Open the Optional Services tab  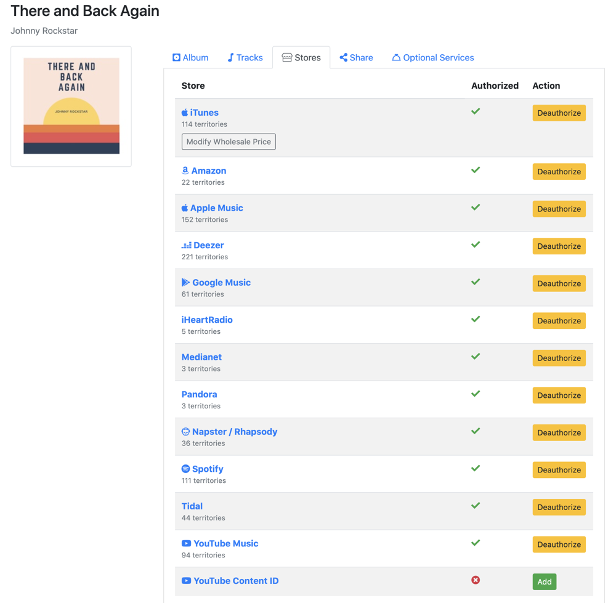pyautogui.click(x=433, y=58)
